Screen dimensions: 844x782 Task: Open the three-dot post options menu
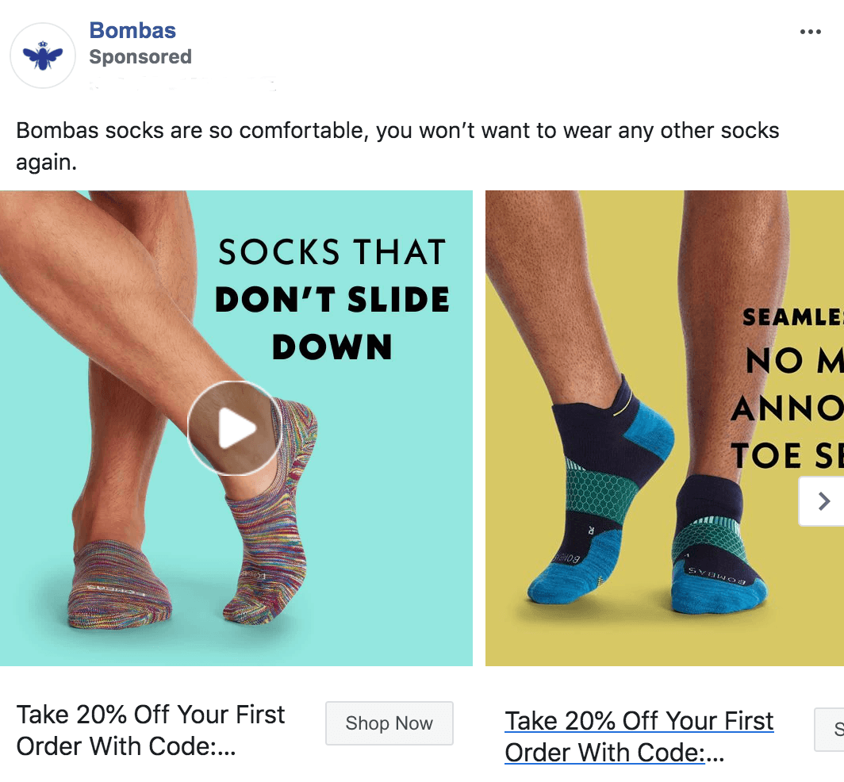point(810,32)
